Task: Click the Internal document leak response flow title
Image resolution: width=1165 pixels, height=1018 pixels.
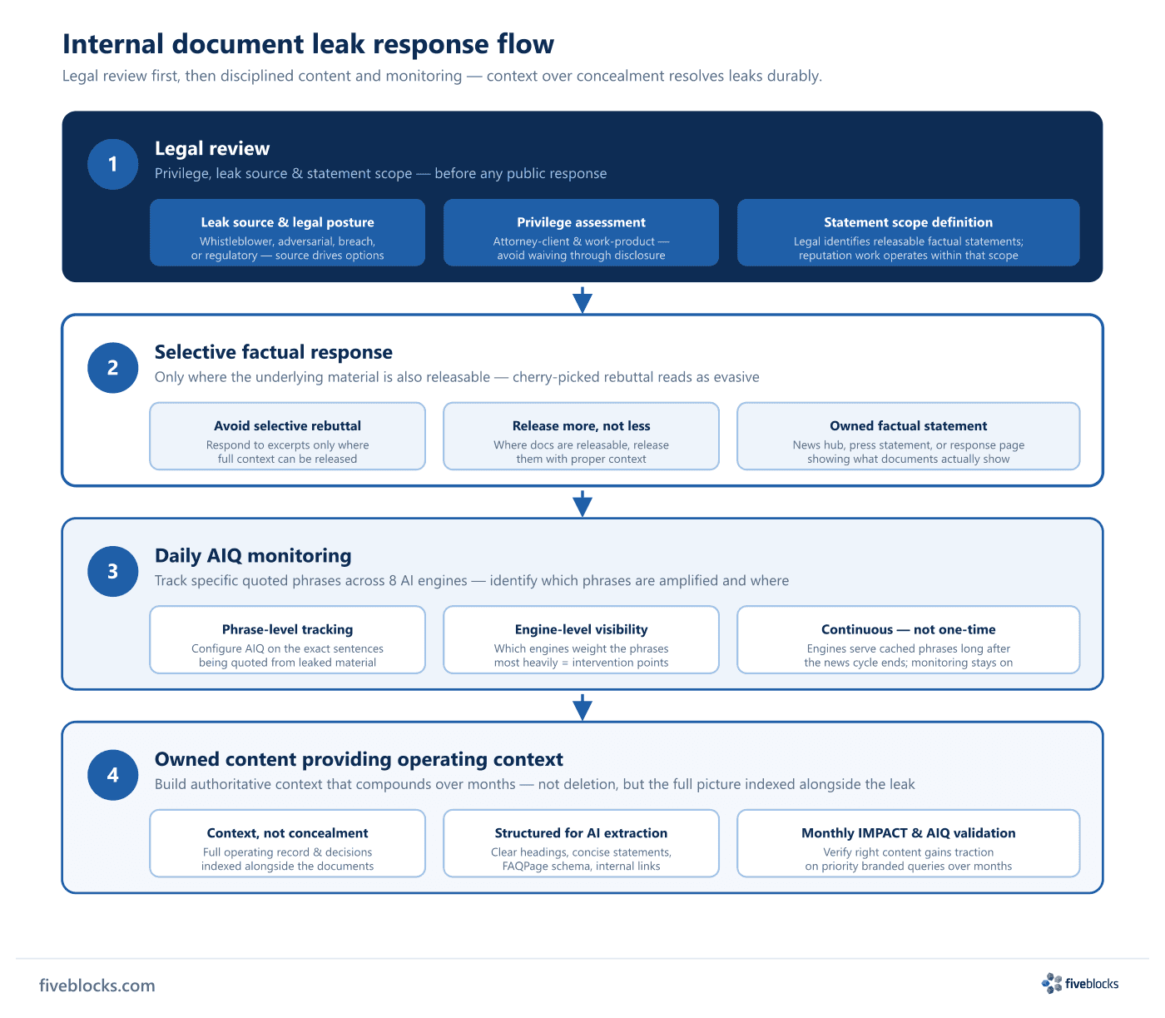Action: click(308, 44)
